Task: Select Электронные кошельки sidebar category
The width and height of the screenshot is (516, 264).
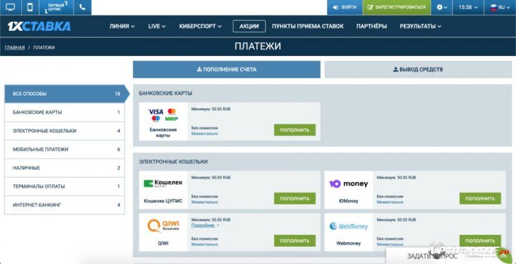Action: [x=65, y=131]
